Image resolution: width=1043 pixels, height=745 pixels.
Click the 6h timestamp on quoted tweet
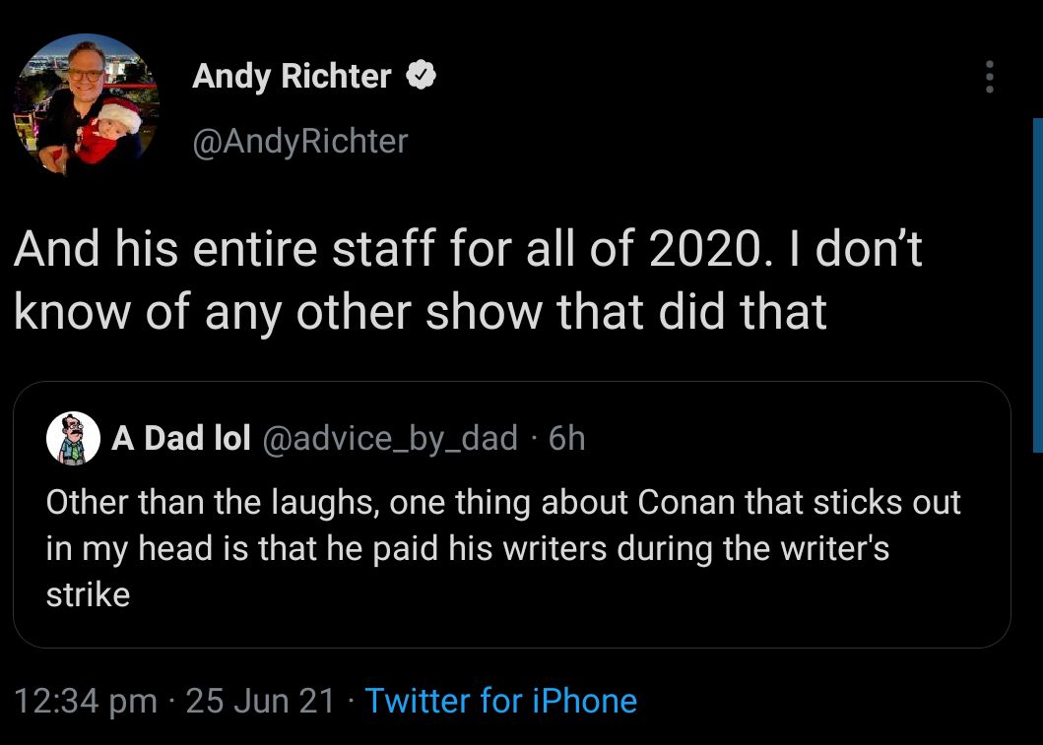point(566,438)
